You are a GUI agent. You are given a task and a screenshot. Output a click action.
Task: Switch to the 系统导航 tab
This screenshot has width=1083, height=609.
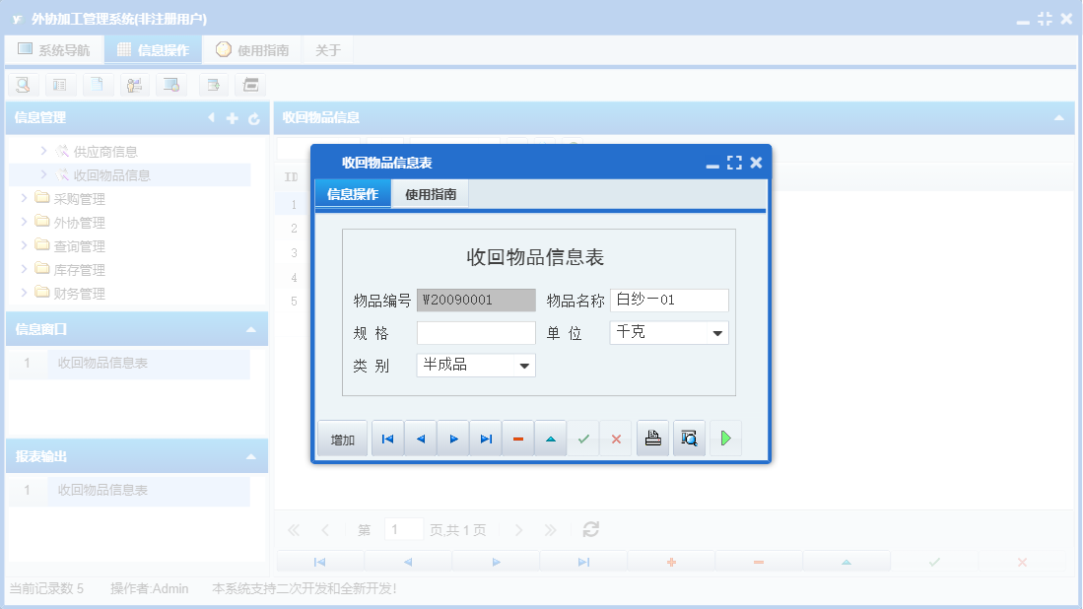pyautogui.click(x=54, y=48)
